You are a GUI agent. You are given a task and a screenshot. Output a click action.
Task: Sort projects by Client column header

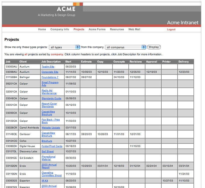coord(23,62)
